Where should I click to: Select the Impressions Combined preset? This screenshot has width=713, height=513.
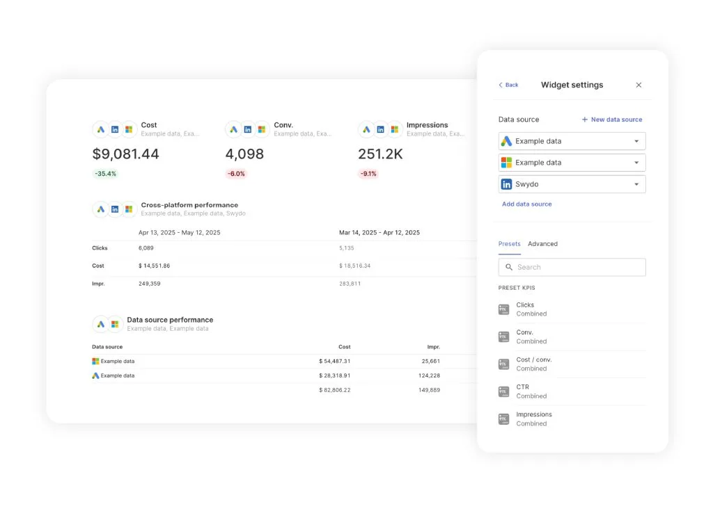[572, 419]
